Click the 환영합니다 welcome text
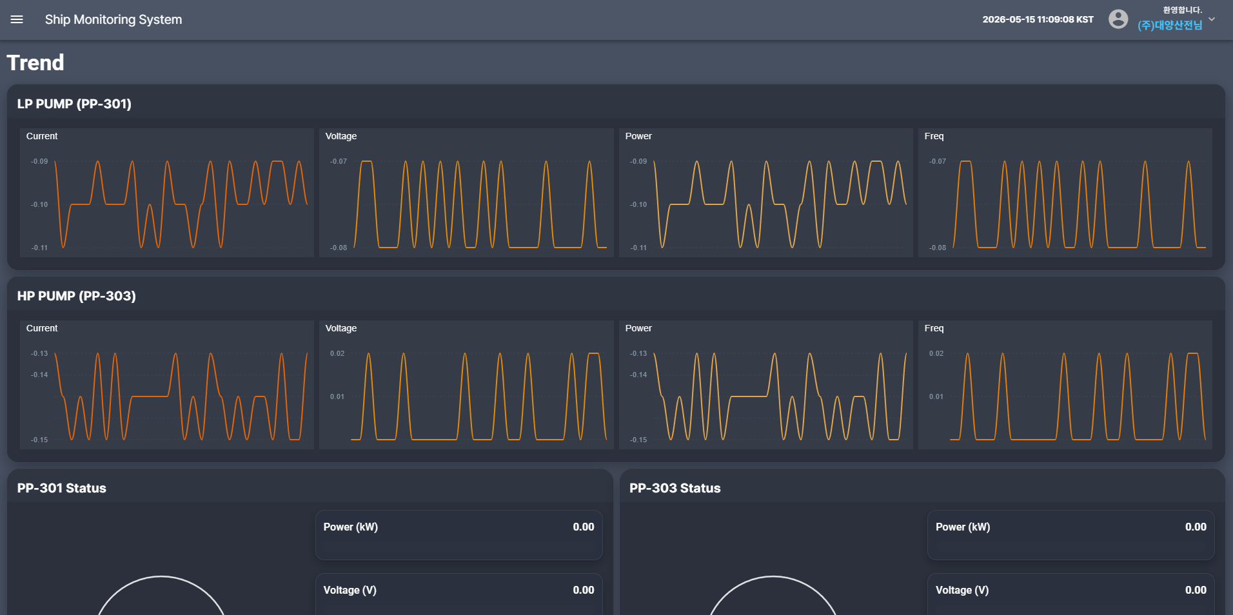The image size is (1233, 615). click(1183, 10)
